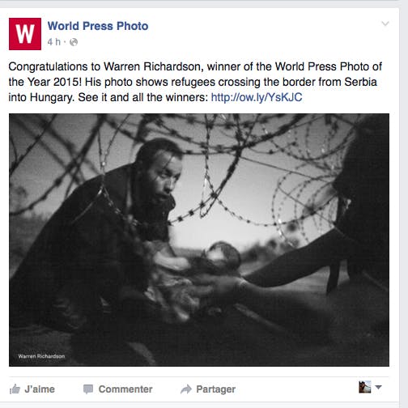This screenshot has height=408, width=408.
Task: Expand the dropdown arrow next to profile picture
Action: tap(379, 387)
